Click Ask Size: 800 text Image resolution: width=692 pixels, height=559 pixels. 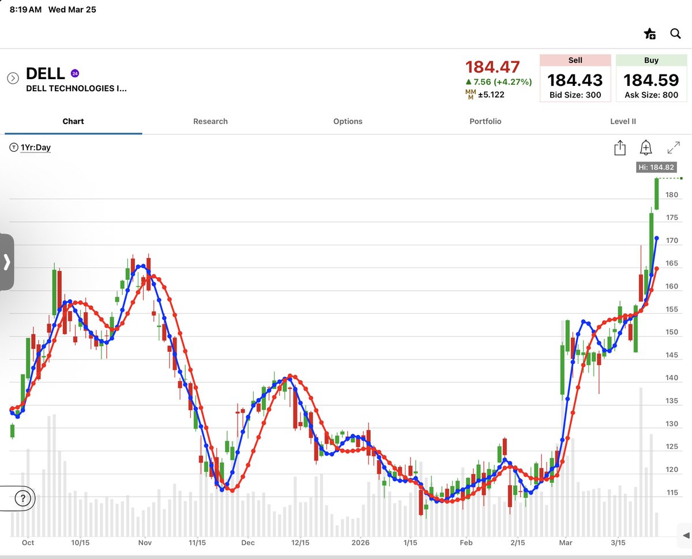click(651, 95)
